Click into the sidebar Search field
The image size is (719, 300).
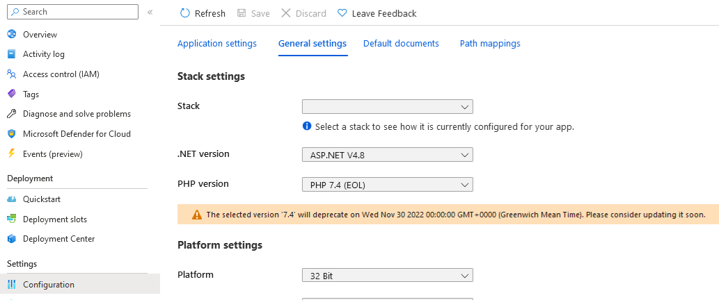[72, 12]
